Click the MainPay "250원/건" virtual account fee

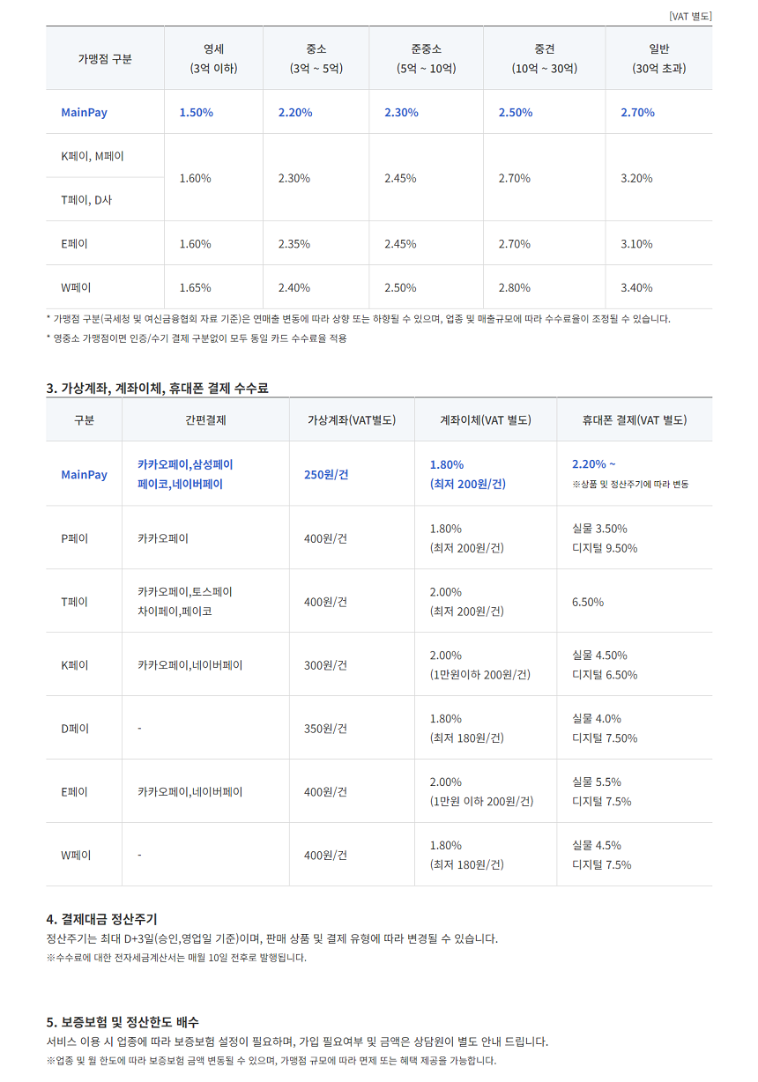[326, 474]
